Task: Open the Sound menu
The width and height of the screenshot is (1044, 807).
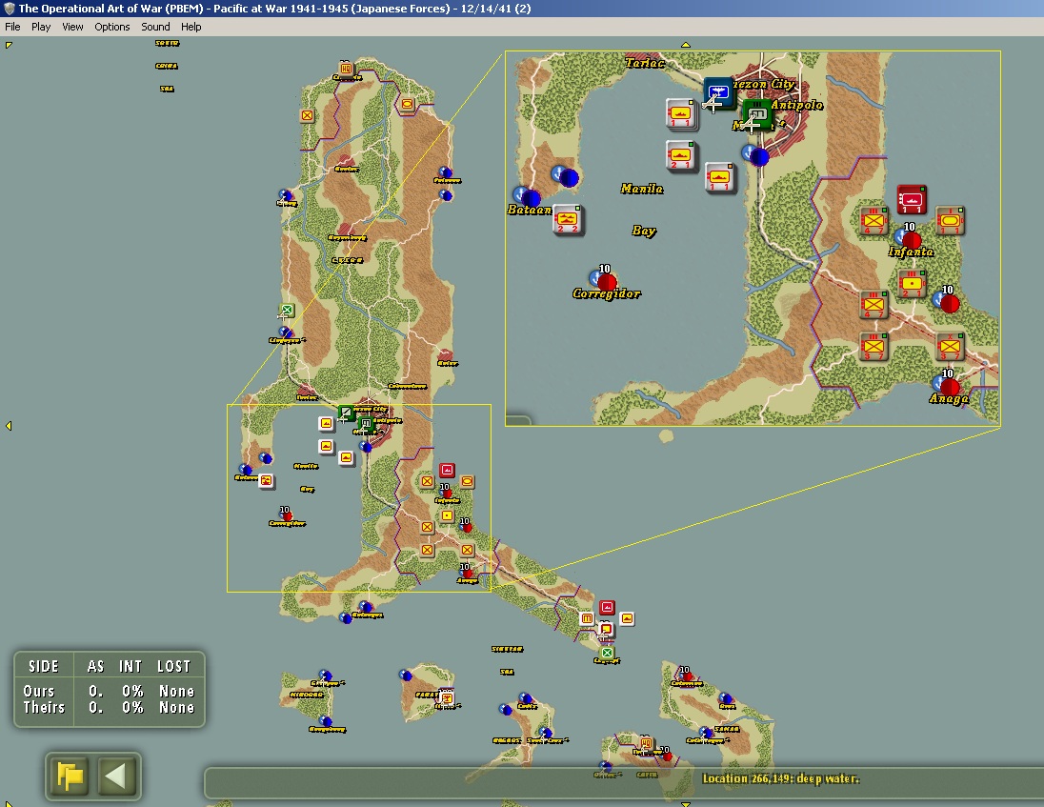Action: click(155, 27)
